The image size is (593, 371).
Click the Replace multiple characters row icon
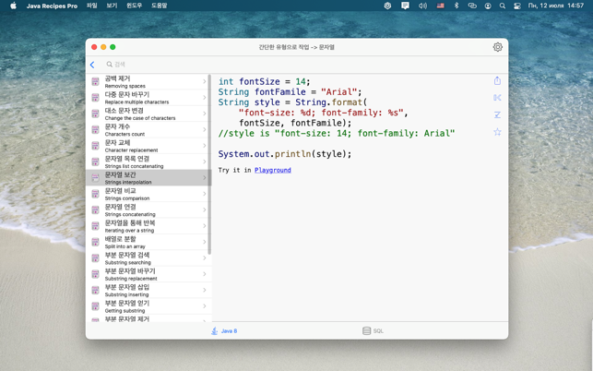[x=95, y=97]
